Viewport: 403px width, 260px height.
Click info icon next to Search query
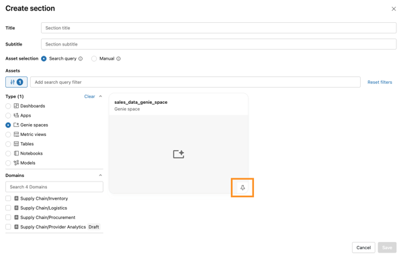81,59
